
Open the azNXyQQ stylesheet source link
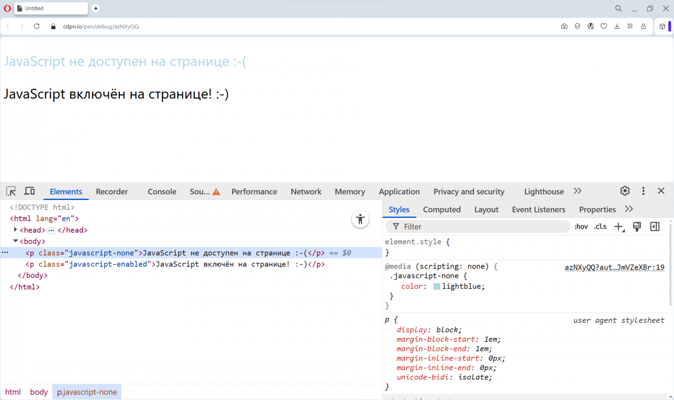[614, 267]
